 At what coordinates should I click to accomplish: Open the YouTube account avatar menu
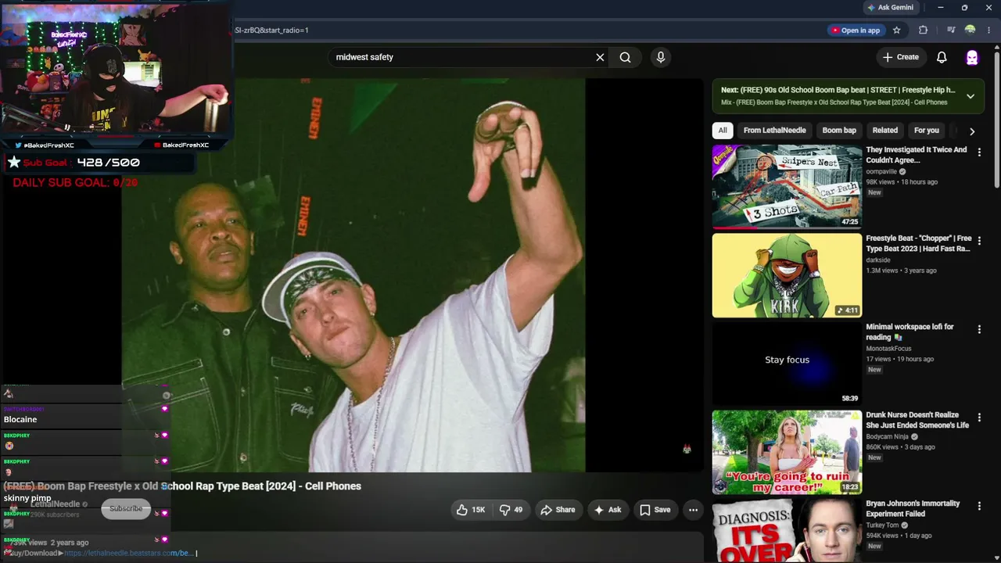click(x=972, y=57)
